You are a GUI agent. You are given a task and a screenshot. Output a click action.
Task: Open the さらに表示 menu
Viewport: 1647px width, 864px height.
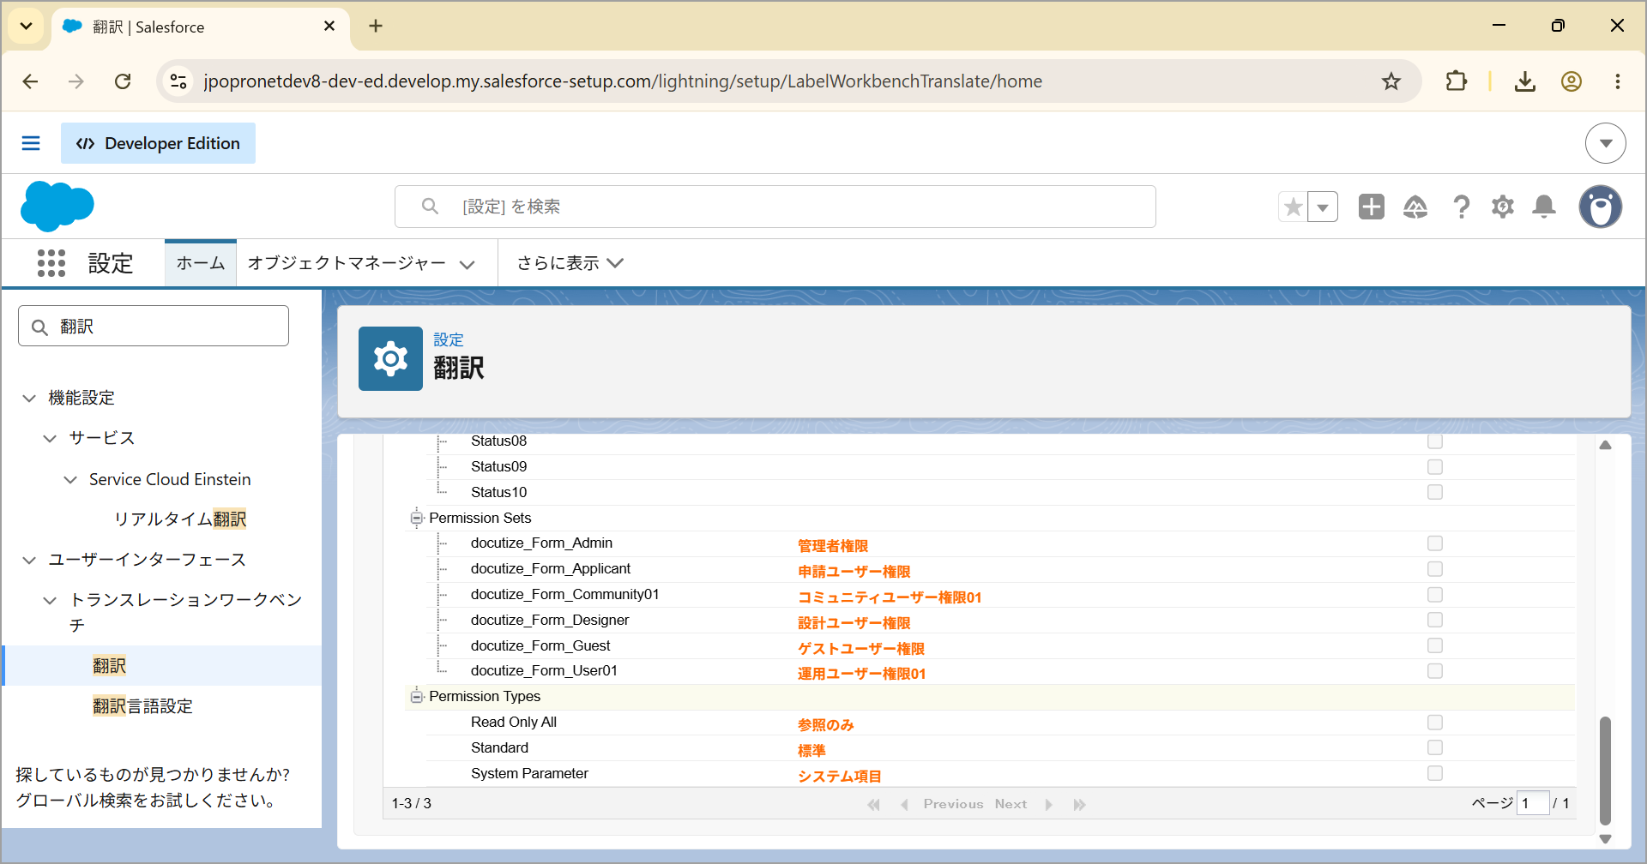pos(570,263)
